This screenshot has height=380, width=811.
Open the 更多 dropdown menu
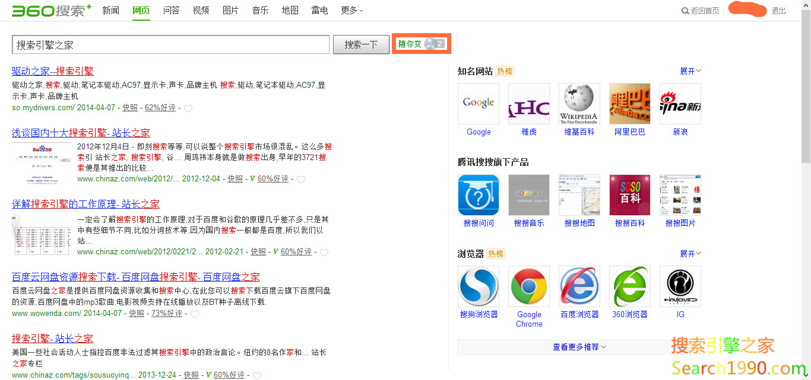[352, 10]
